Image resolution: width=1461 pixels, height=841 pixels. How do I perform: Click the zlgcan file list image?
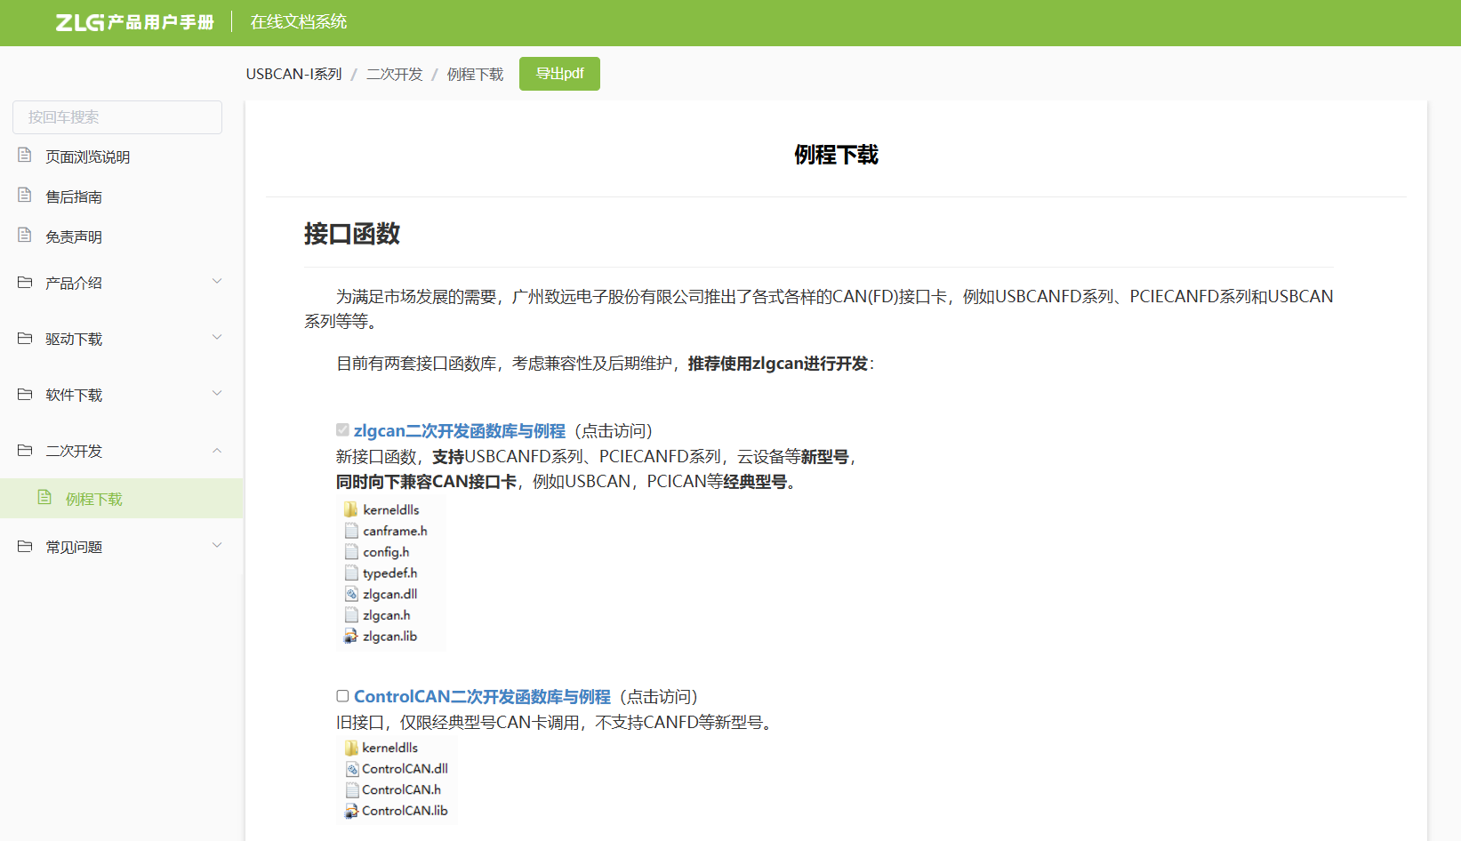[x=390, y=573]
